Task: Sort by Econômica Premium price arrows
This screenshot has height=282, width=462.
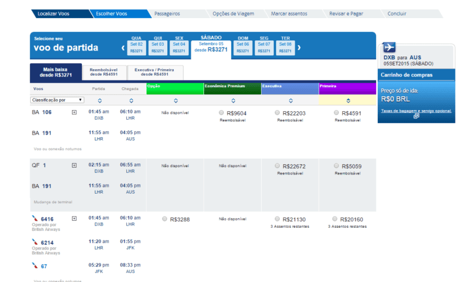Action: [x=233, y=100]
